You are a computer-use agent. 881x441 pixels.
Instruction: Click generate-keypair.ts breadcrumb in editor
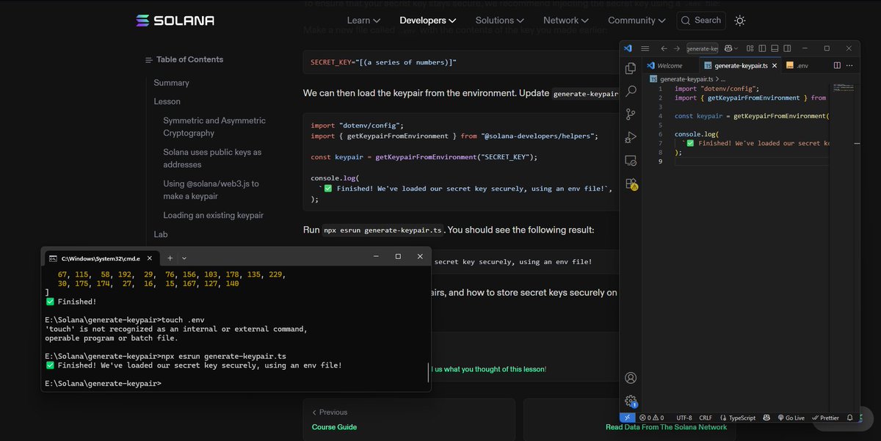[x=686, y=78]
